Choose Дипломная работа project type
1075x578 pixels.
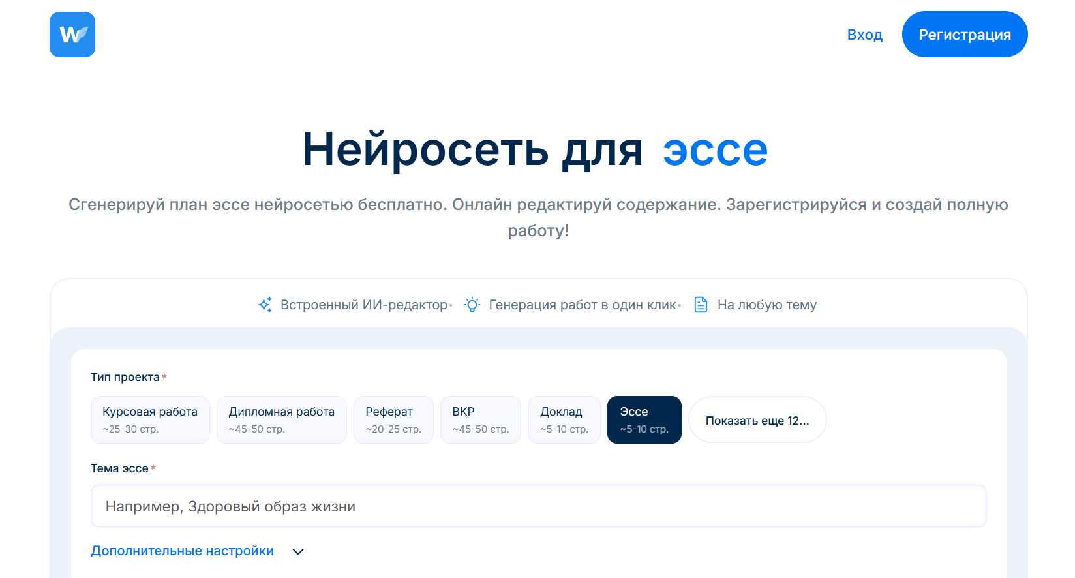click(x=281, y=419)
